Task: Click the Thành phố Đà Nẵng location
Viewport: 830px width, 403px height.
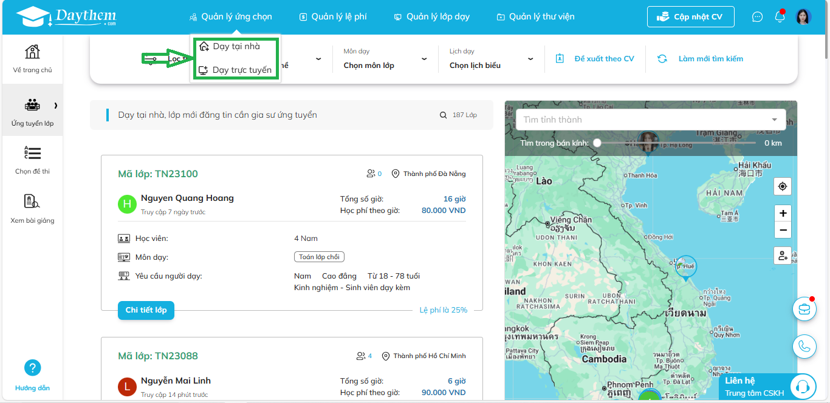Action: pyautogui.click(x=429, y=174)
